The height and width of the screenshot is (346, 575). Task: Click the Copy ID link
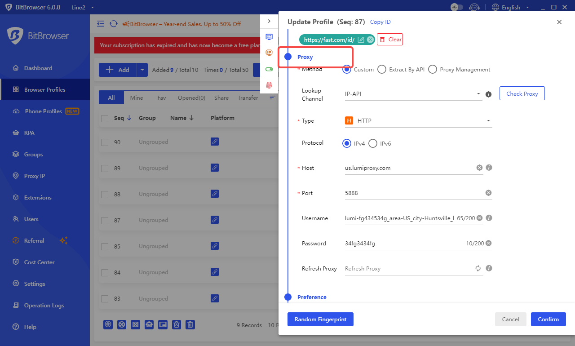[380, 22]
